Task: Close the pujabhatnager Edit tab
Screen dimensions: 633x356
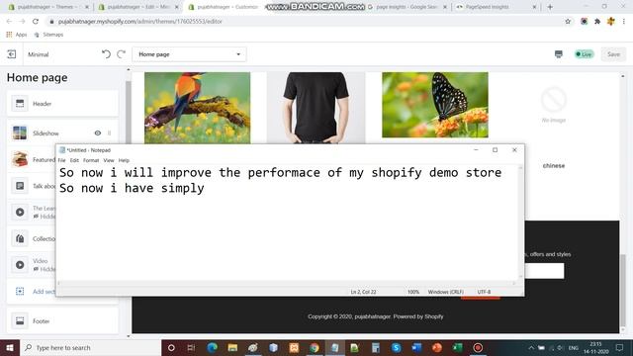Action: 176,7
